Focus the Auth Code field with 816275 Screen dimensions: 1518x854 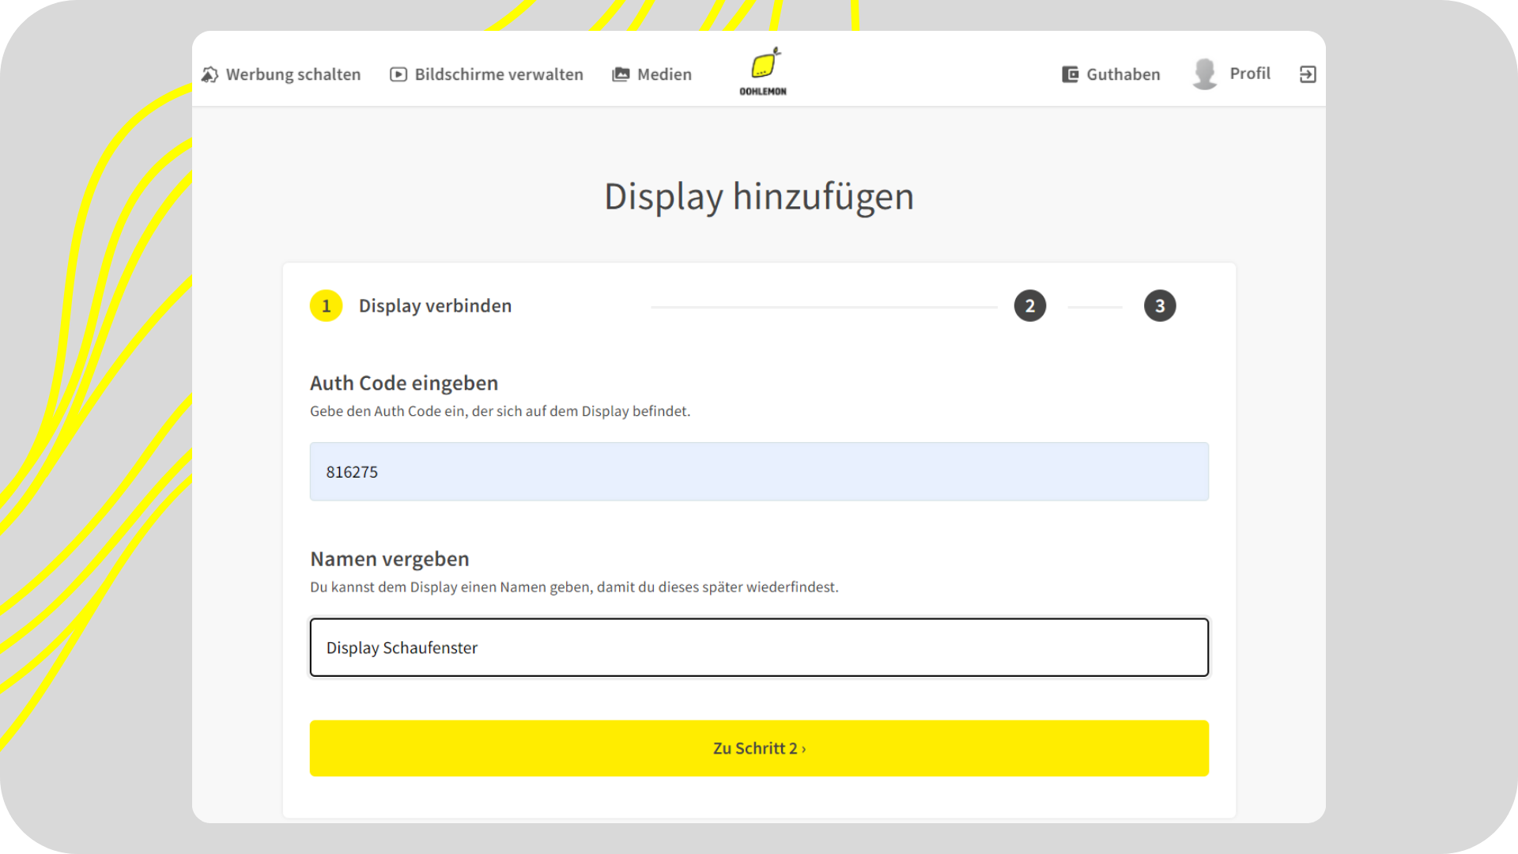tap(759, 472)
